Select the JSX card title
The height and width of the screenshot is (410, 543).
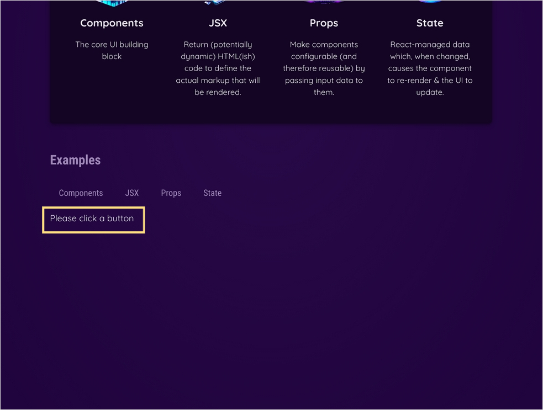click(218, 23)
